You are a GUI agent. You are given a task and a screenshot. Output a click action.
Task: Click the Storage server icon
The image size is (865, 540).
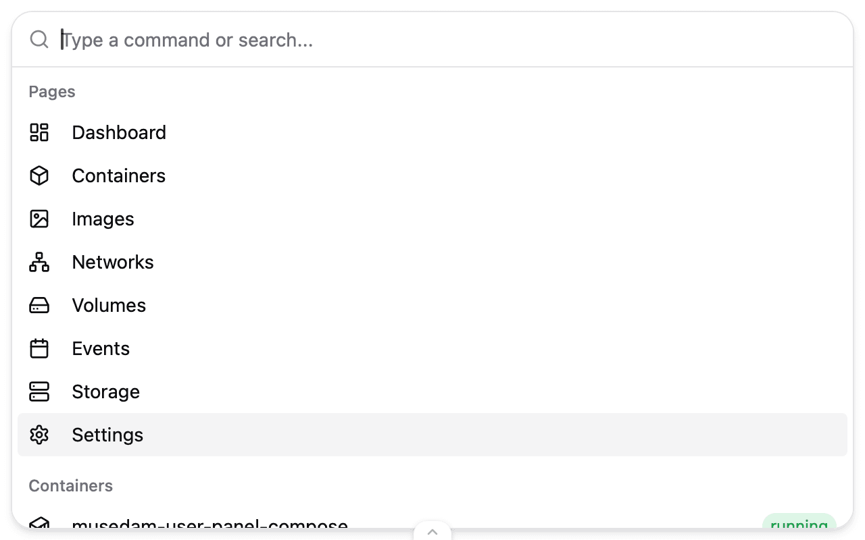pos(39,392)
